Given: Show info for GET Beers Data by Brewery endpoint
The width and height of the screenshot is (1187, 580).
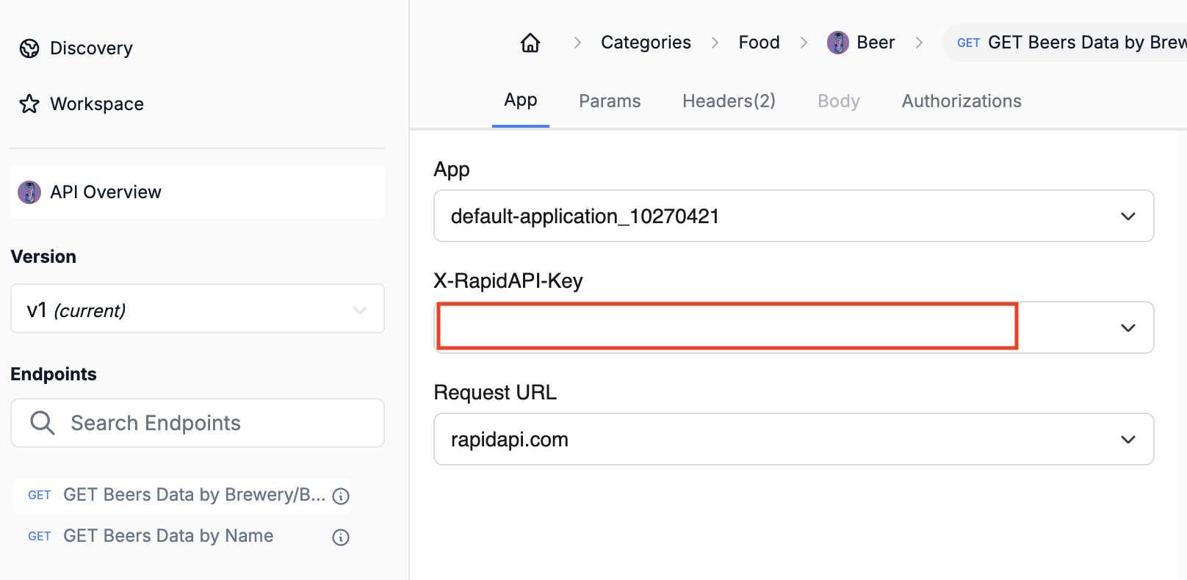Looking at the screenshot, I should [x=341, y=496].
